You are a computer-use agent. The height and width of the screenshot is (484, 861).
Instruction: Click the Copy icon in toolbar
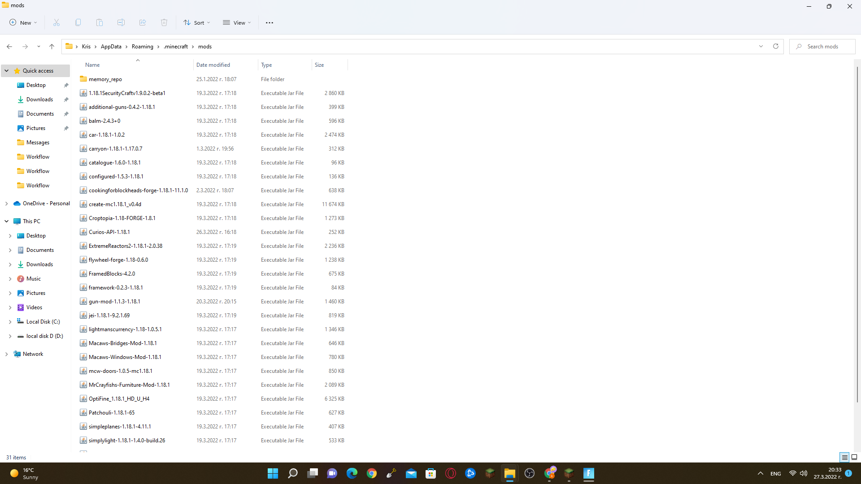click(x=78, y=22)
